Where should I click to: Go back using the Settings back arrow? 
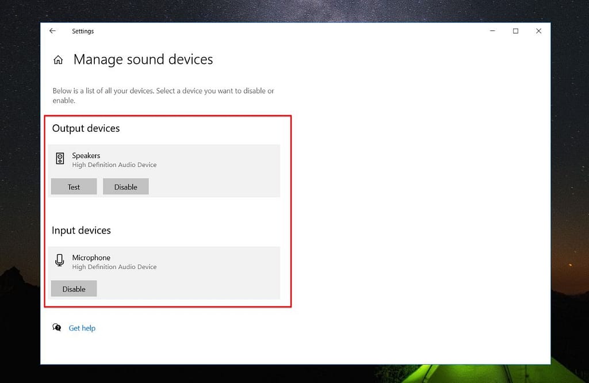52,31
